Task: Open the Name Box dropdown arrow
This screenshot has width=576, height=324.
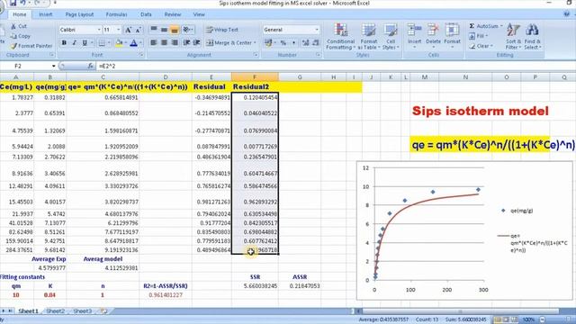Action: (54, 66)
